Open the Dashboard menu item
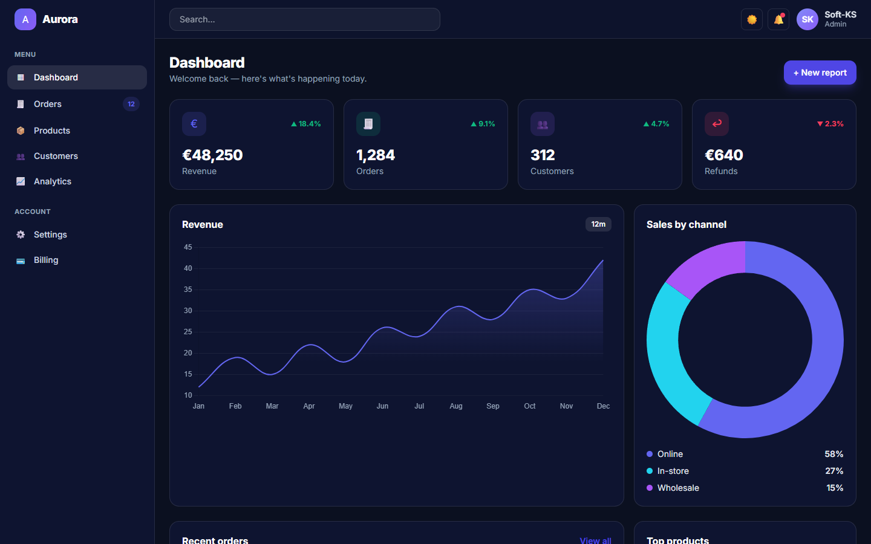The height and width of the screenshot is (544, 871). pyautogui.click(x=77, y=77)
